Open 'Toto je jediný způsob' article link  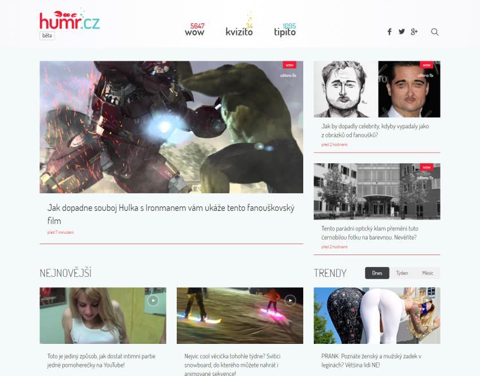[101, 361]
